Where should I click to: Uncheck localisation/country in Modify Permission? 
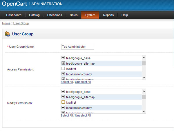63,107
